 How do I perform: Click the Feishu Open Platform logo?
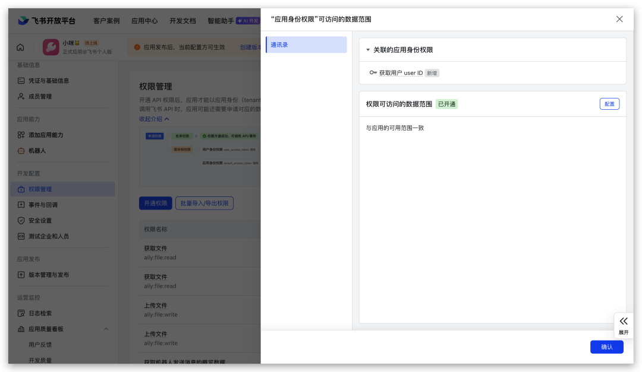pyautogui.click(x=47, y=21)
